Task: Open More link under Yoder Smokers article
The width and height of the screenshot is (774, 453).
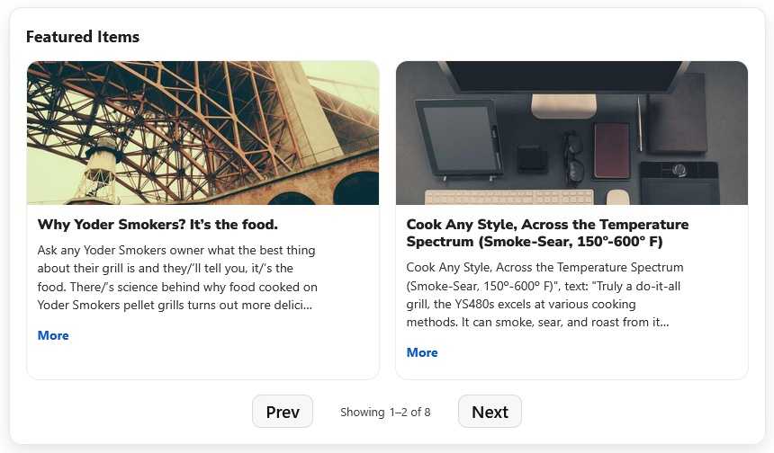Action: coord(53,335)
